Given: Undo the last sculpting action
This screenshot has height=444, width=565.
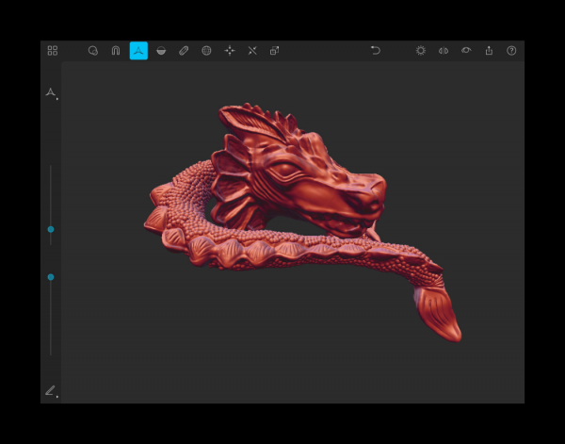Looking at the screenshot, I should point(376,51).
